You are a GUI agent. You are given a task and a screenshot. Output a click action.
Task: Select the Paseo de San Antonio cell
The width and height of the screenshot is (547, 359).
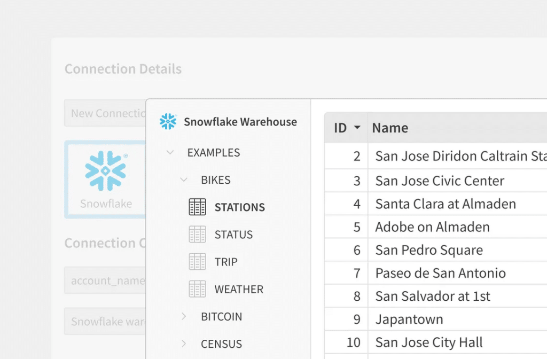(457, 273)
